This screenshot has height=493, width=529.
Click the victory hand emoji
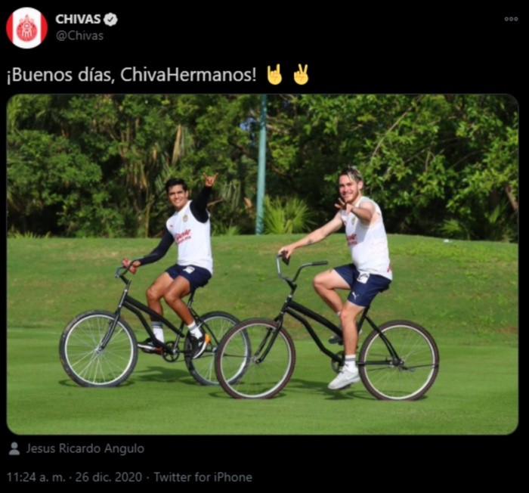[301, 74]
